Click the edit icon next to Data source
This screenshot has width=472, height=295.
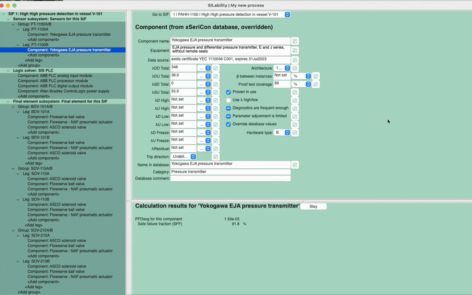(295, 60)
